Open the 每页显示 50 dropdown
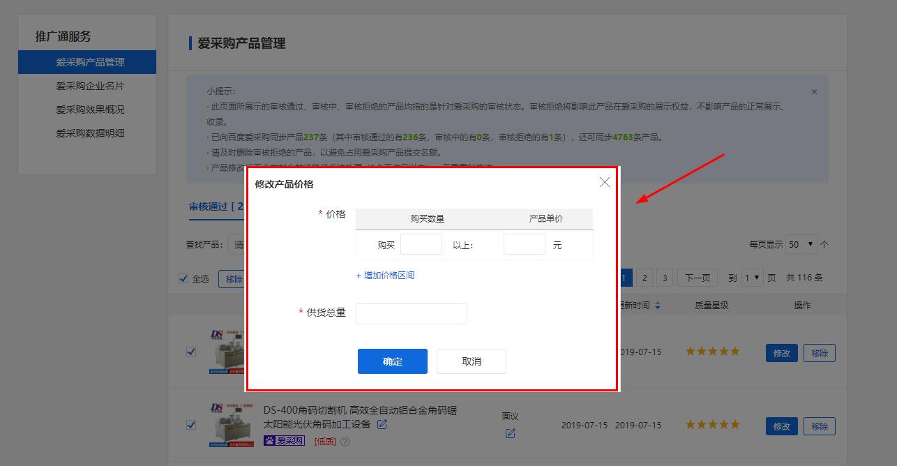The width and height of the screenshot is (897, 466). tap(801, 244)
